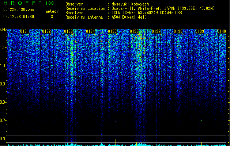Click time marker 0133

pyautogui.click(x=68, y=31)
